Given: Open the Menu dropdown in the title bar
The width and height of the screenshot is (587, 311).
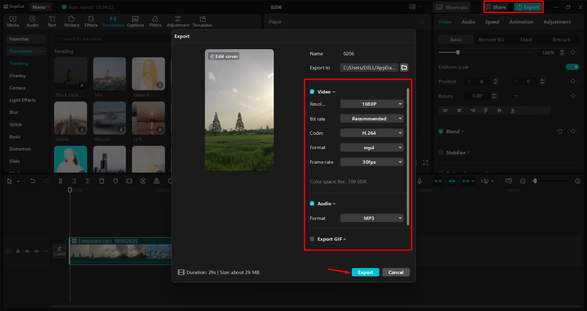Looking at the screenshot, I should coord(41,7).
